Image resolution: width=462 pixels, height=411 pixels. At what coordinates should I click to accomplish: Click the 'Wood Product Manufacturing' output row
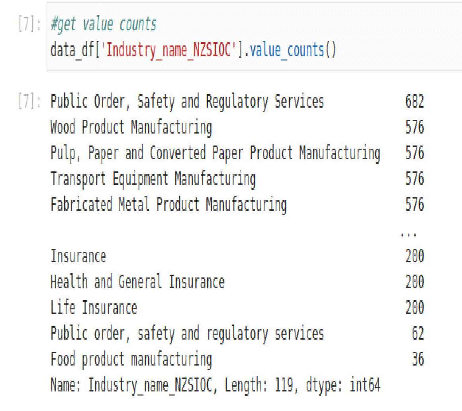coord(131,128)
